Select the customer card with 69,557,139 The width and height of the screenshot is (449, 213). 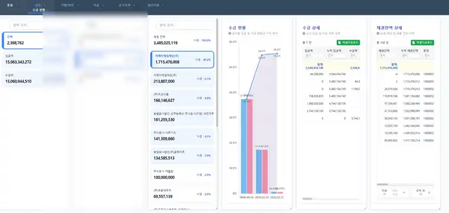click(x=182, y=194)
